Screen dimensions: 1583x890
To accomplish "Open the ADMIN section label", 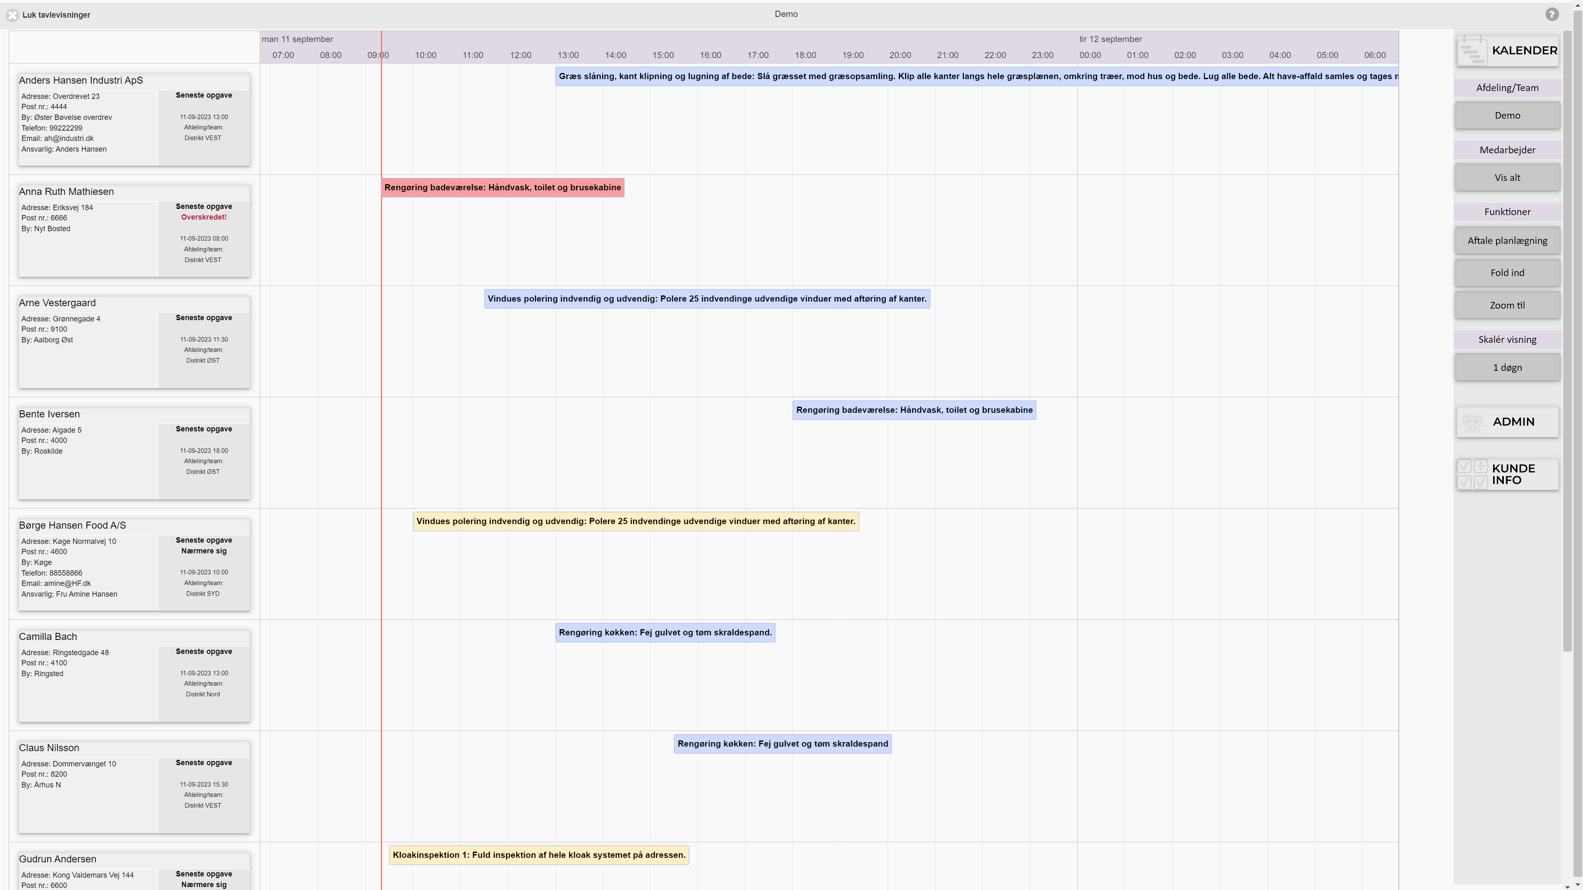I will tap(1513, 422).
